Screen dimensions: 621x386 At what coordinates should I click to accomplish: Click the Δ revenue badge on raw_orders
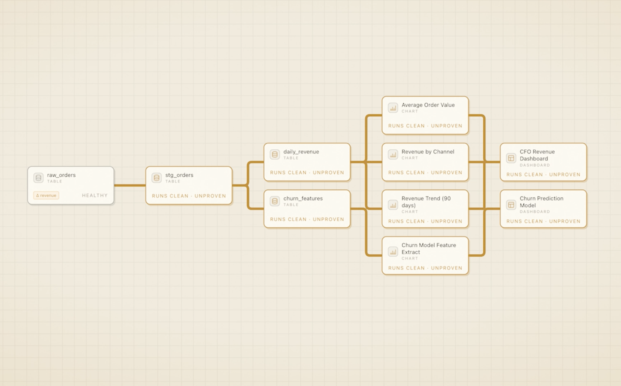point(46,195)
